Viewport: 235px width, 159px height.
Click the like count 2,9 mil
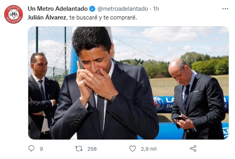point(149,149)
